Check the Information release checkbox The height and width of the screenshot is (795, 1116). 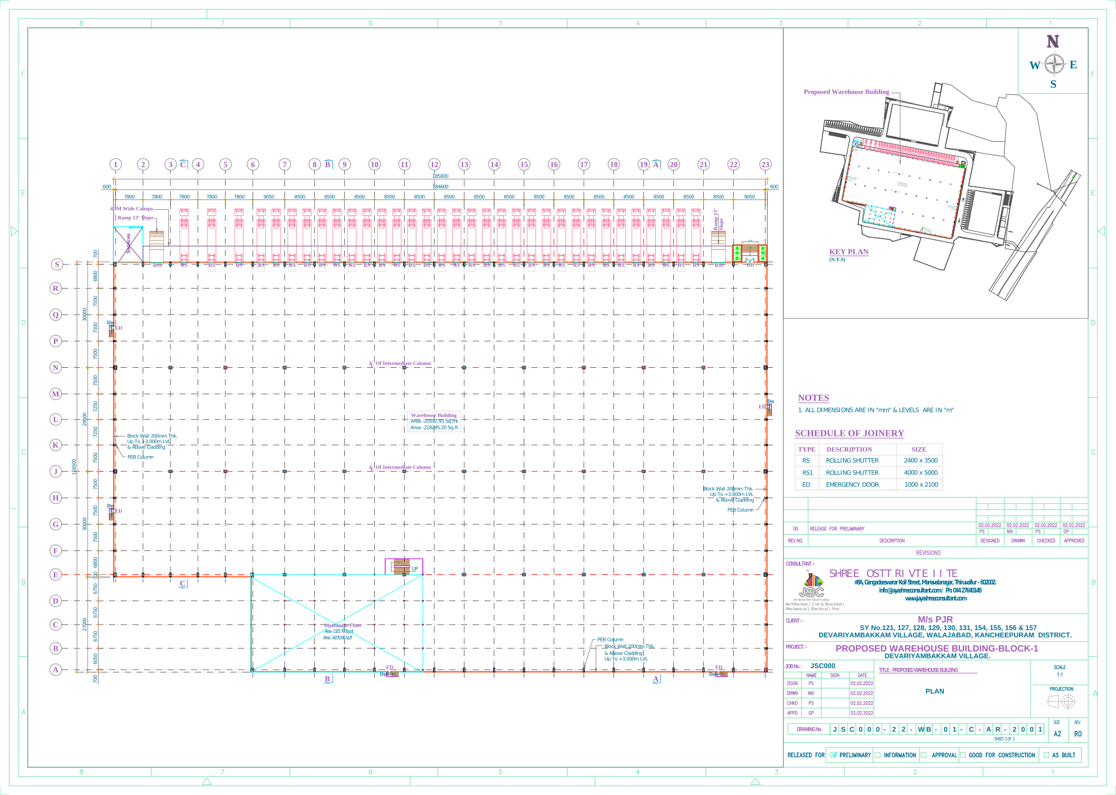click(877, 755)
